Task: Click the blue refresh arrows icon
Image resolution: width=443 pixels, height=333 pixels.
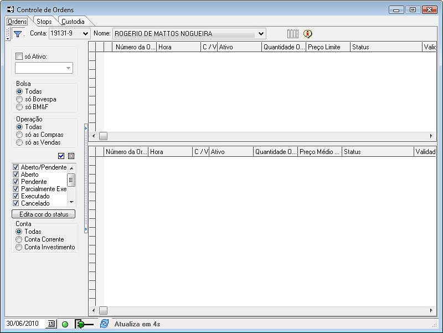Action: click(104, 324)
